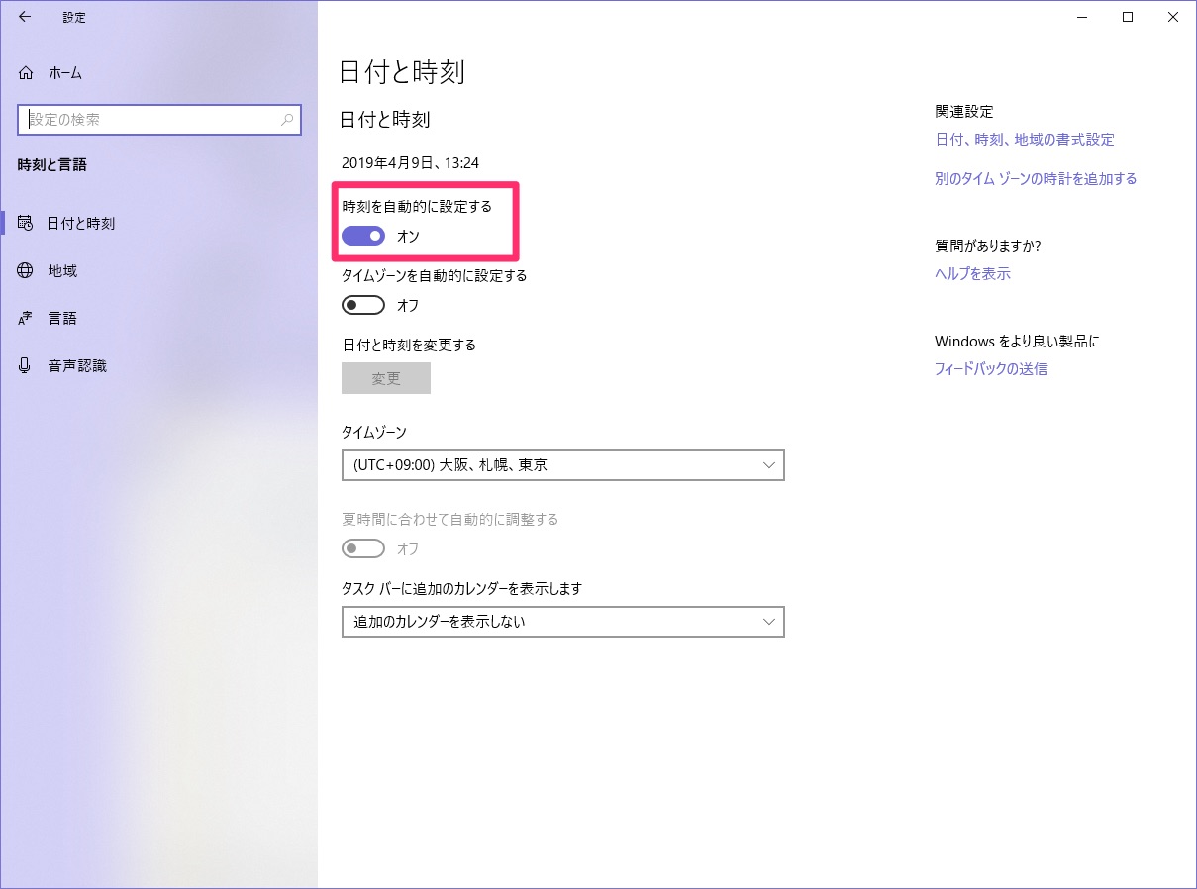Click the 2019年4月9日、13:24 date text
The width and height of the screenshot is (1197, 889).
(x=410, y=163)
